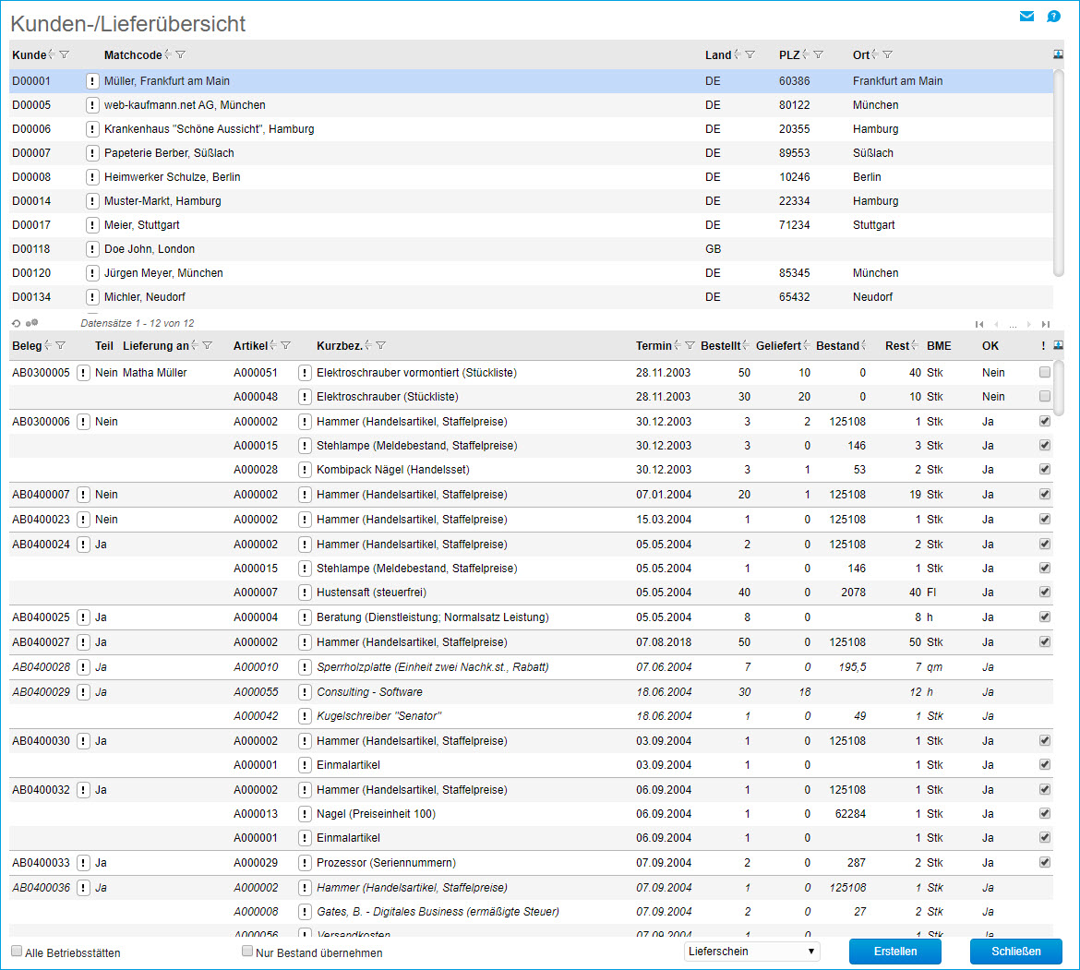
Task: Open column settings of the customer table
Action: 1058,55
